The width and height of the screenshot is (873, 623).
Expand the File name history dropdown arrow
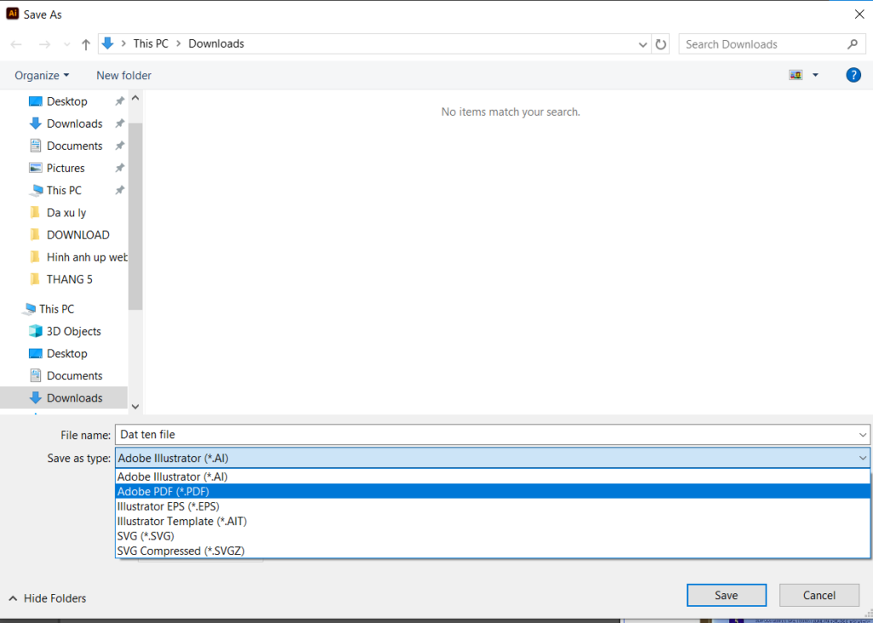coord(863,435)
